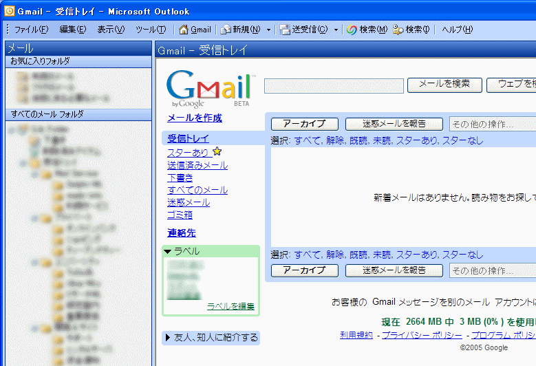The image size is (536, 366).
Task: Click the ラベルを編集 edit labels link
Action: pos(231,306)
